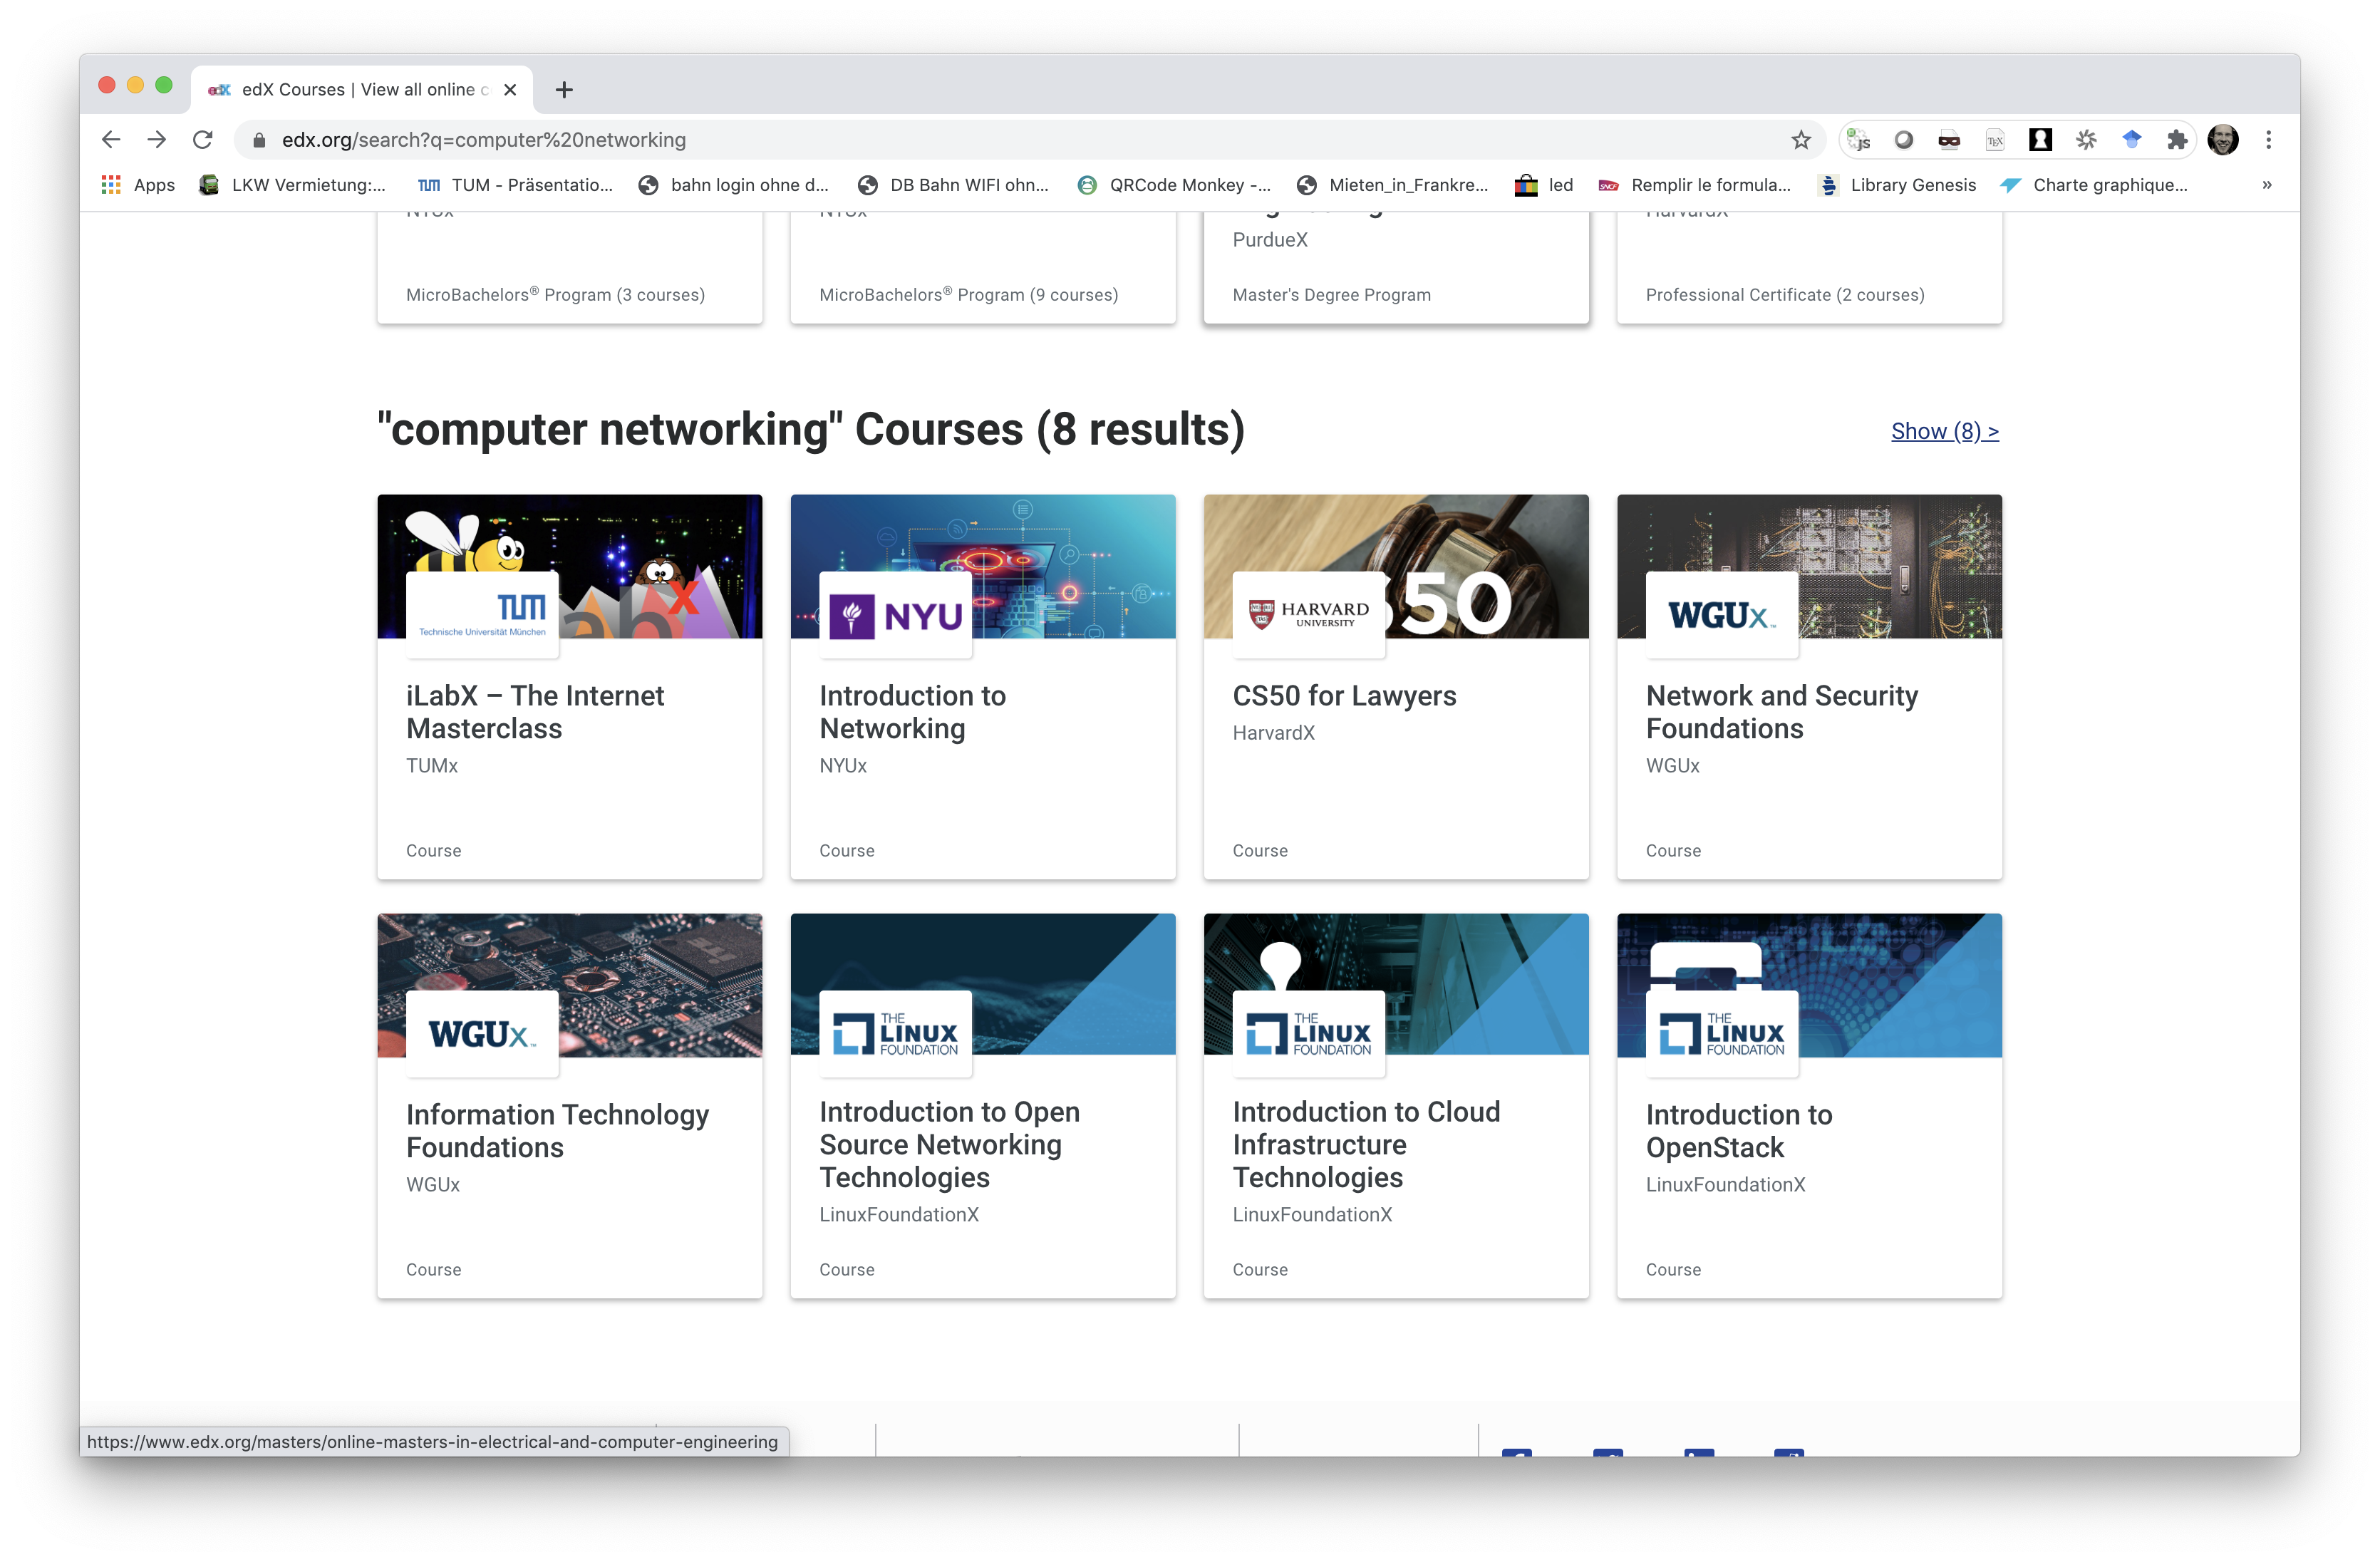Open the PurdueX Master's Degree Program card
This screenshot has height=1562, width=2380.
(x=1396, y=267)
